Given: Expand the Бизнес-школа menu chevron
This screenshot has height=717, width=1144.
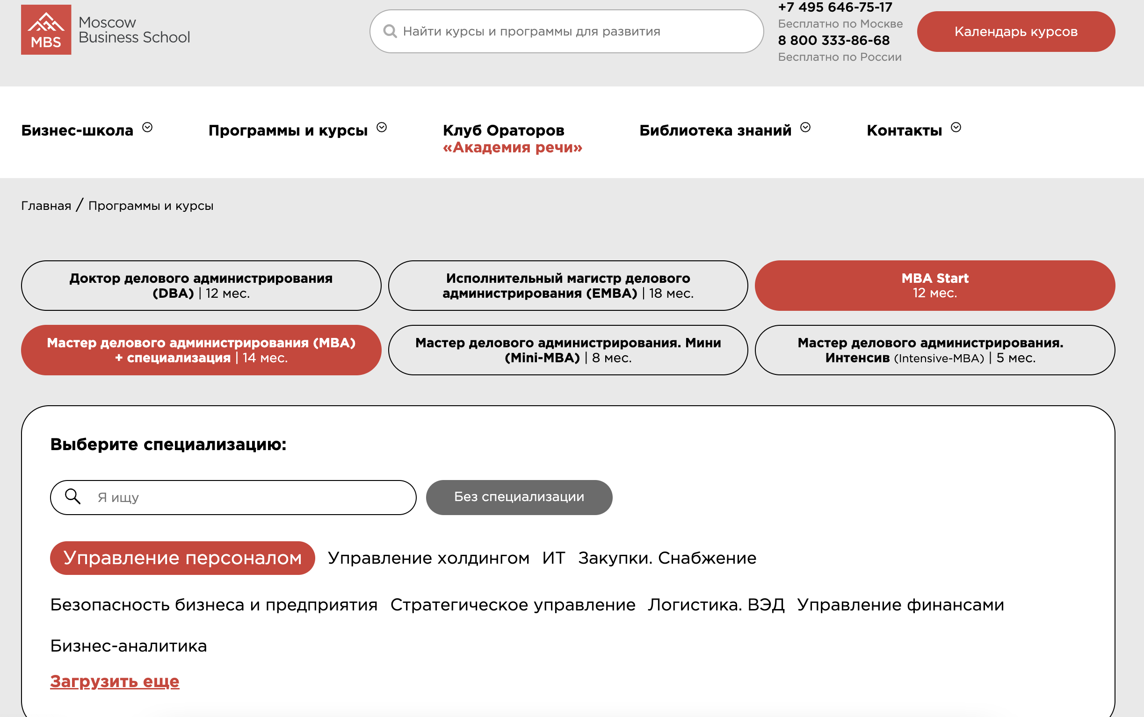Looking at the screenshot, I should [148, 128].
